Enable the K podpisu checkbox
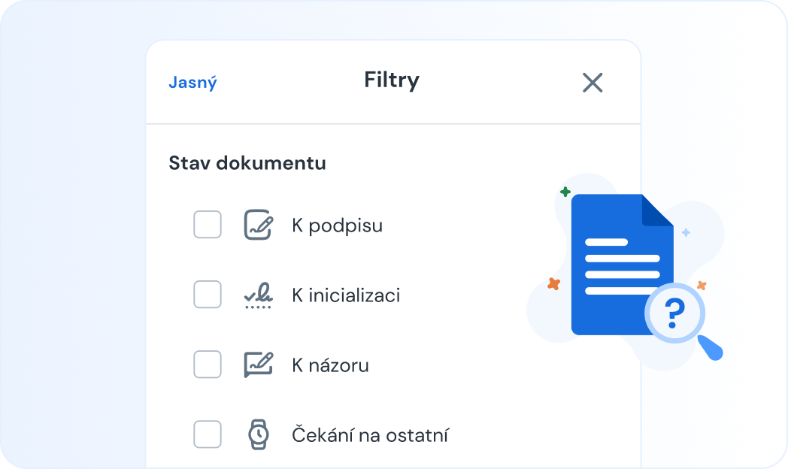The image size is (788, 469). click(x=207, y=224)
